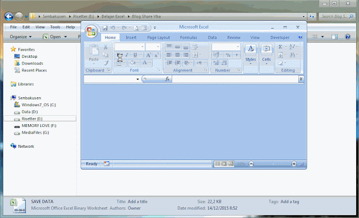359x218 pixels.
Task: Click the Back arrow in Explorer
Action: 9,16
